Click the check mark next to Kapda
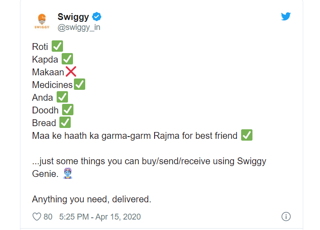 click(x=67, y=59)
